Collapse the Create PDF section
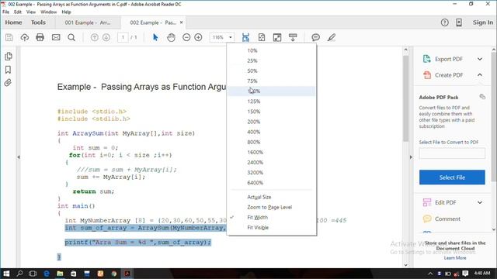The image size is (497, 279). [x=480, y=75]
